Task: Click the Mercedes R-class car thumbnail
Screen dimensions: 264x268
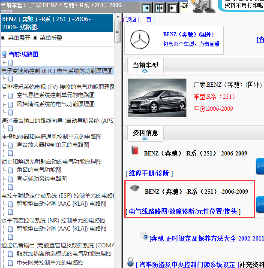Action: point(157,98)
